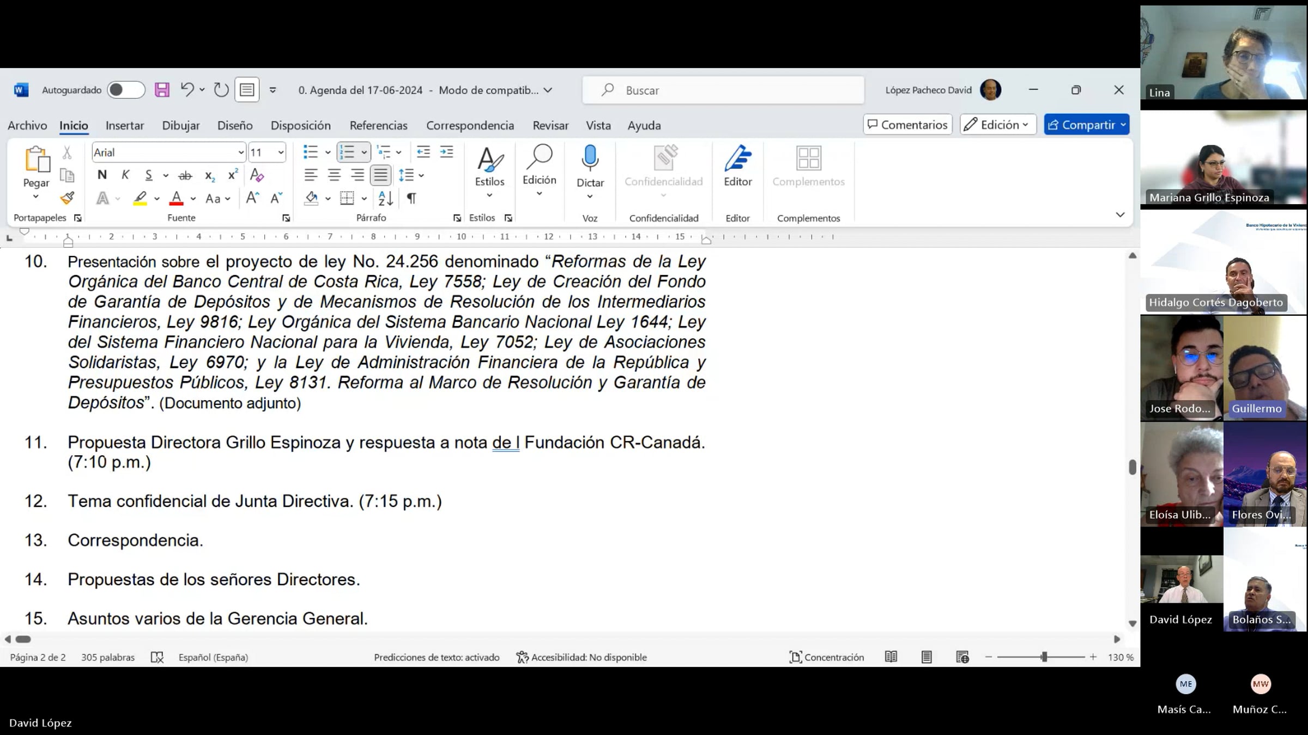Click the Undo arrow icon
1308x735 pixels.
coord(187,89)
